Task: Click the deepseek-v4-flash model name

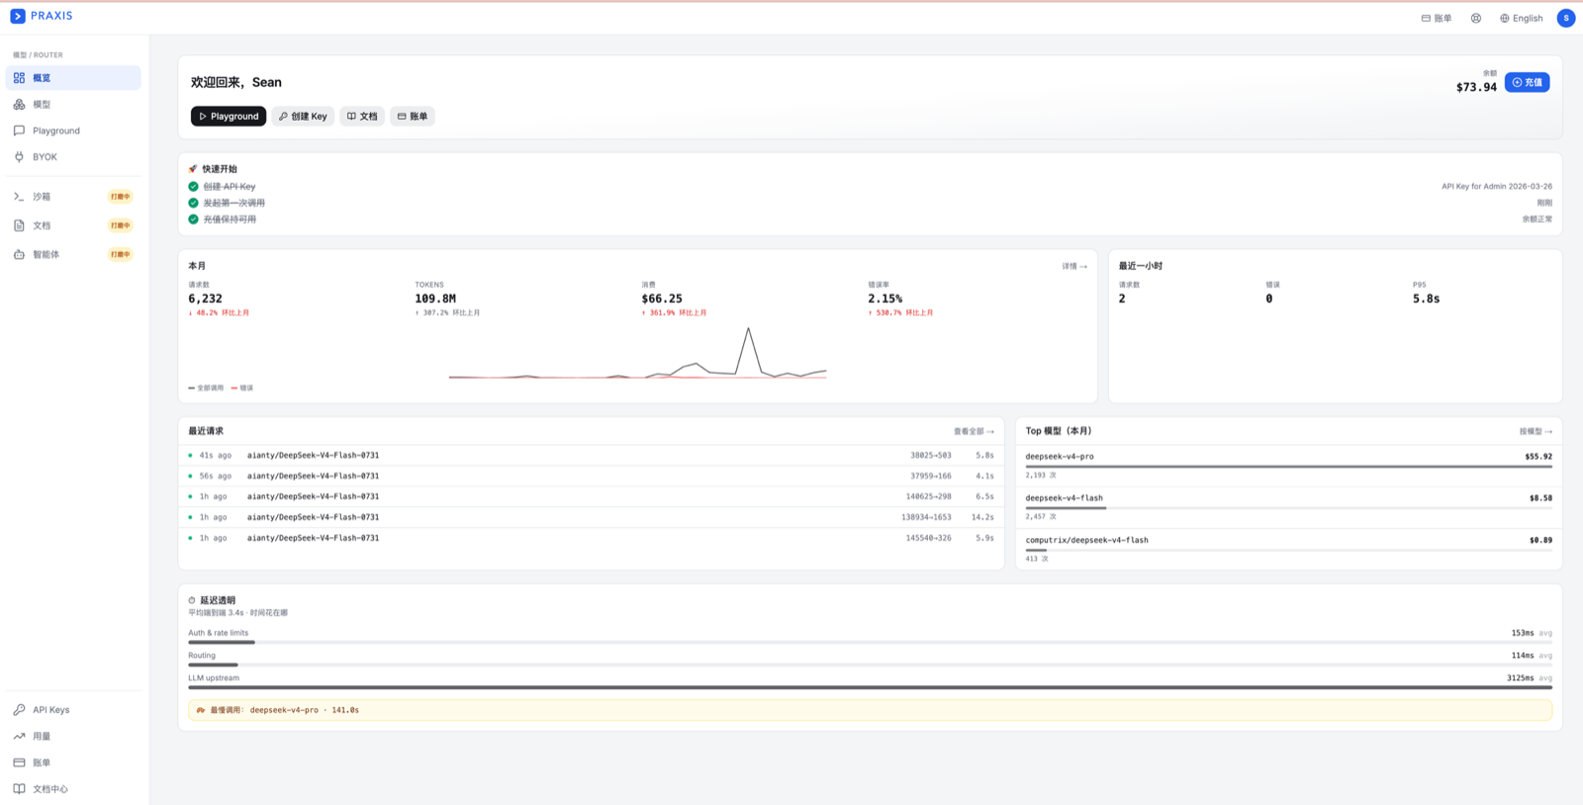Action: tap(1064, 498)
